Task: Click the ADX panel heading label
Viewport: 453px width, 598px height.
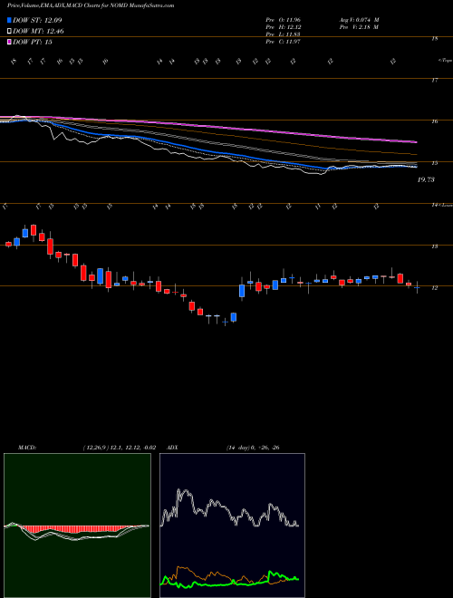Action: click(x=172, y=448)
